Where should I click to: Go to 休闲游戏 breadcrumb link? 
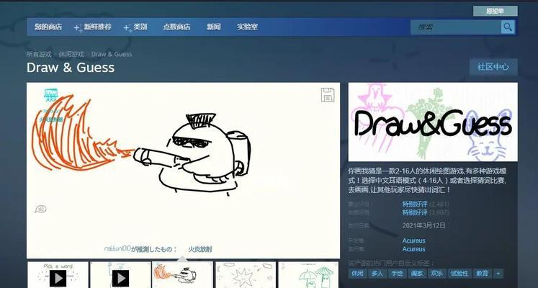[71, 54]
